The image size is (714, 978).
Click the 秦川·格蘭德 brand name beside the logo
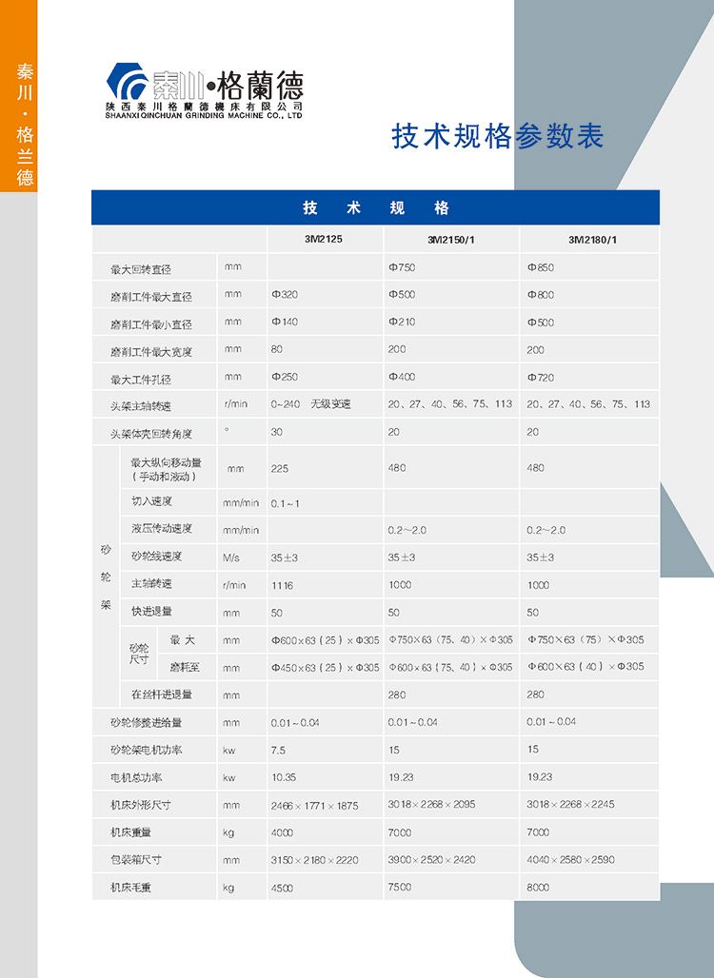pos(228,86)
